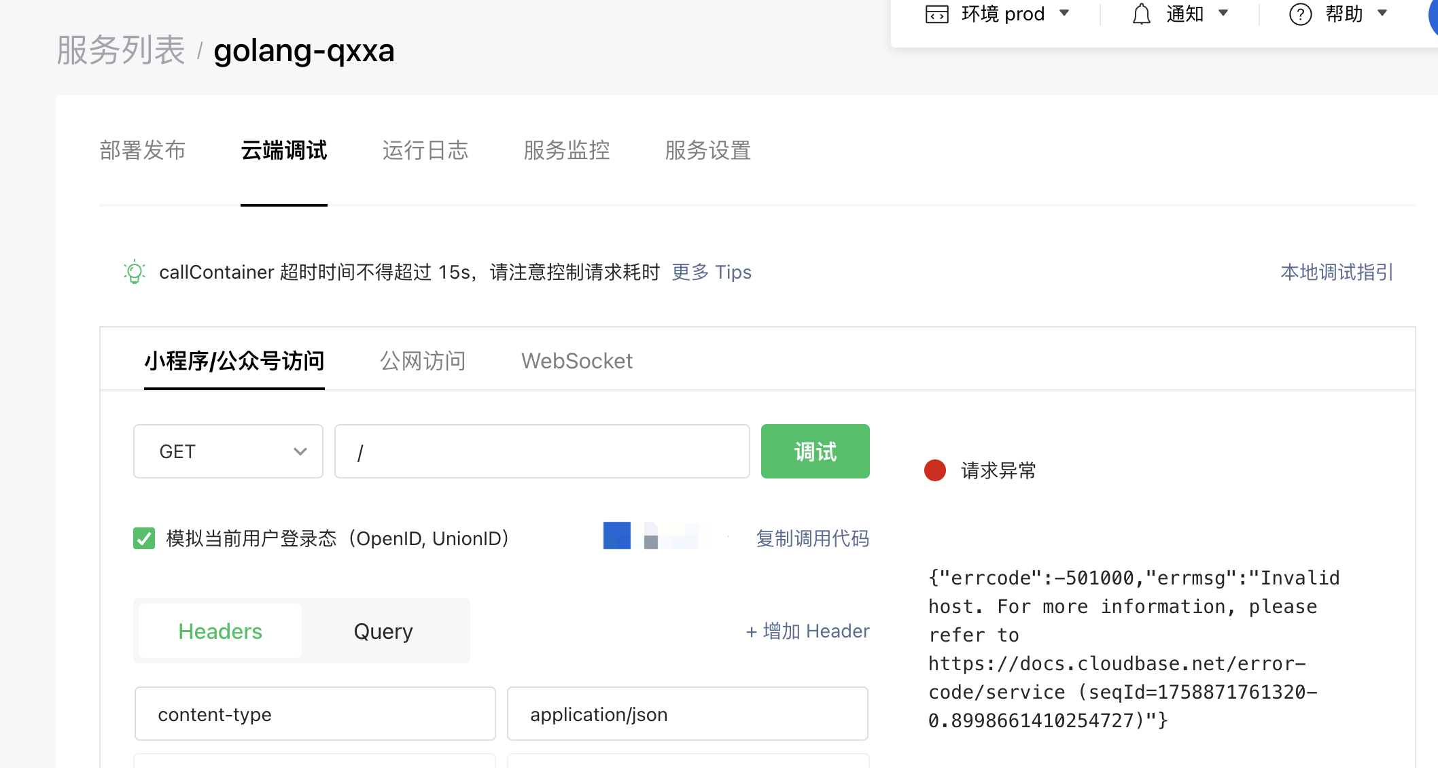Click the blue user avatar square
This screenshot has width=1438, height=768.
[616, 536]
